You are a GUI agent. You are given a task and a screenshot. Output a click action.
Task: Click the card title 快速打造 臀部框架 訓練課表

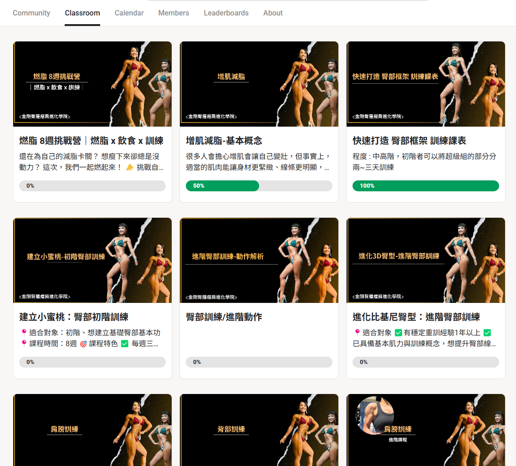409,141
